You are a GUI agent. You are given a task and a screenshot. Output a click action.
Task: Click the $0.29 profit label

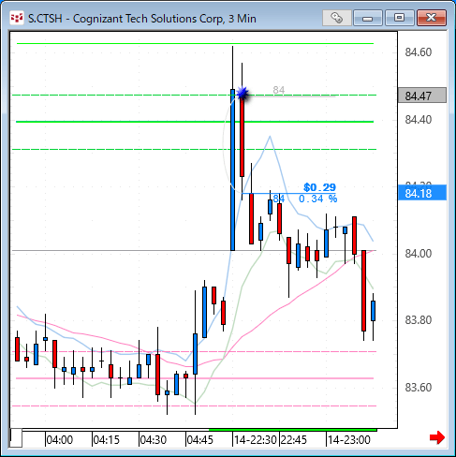click(319, 187)
